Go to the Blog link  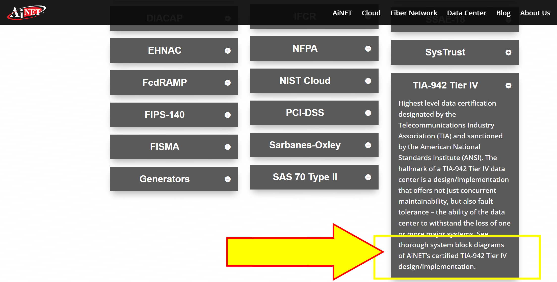(503, 13)
